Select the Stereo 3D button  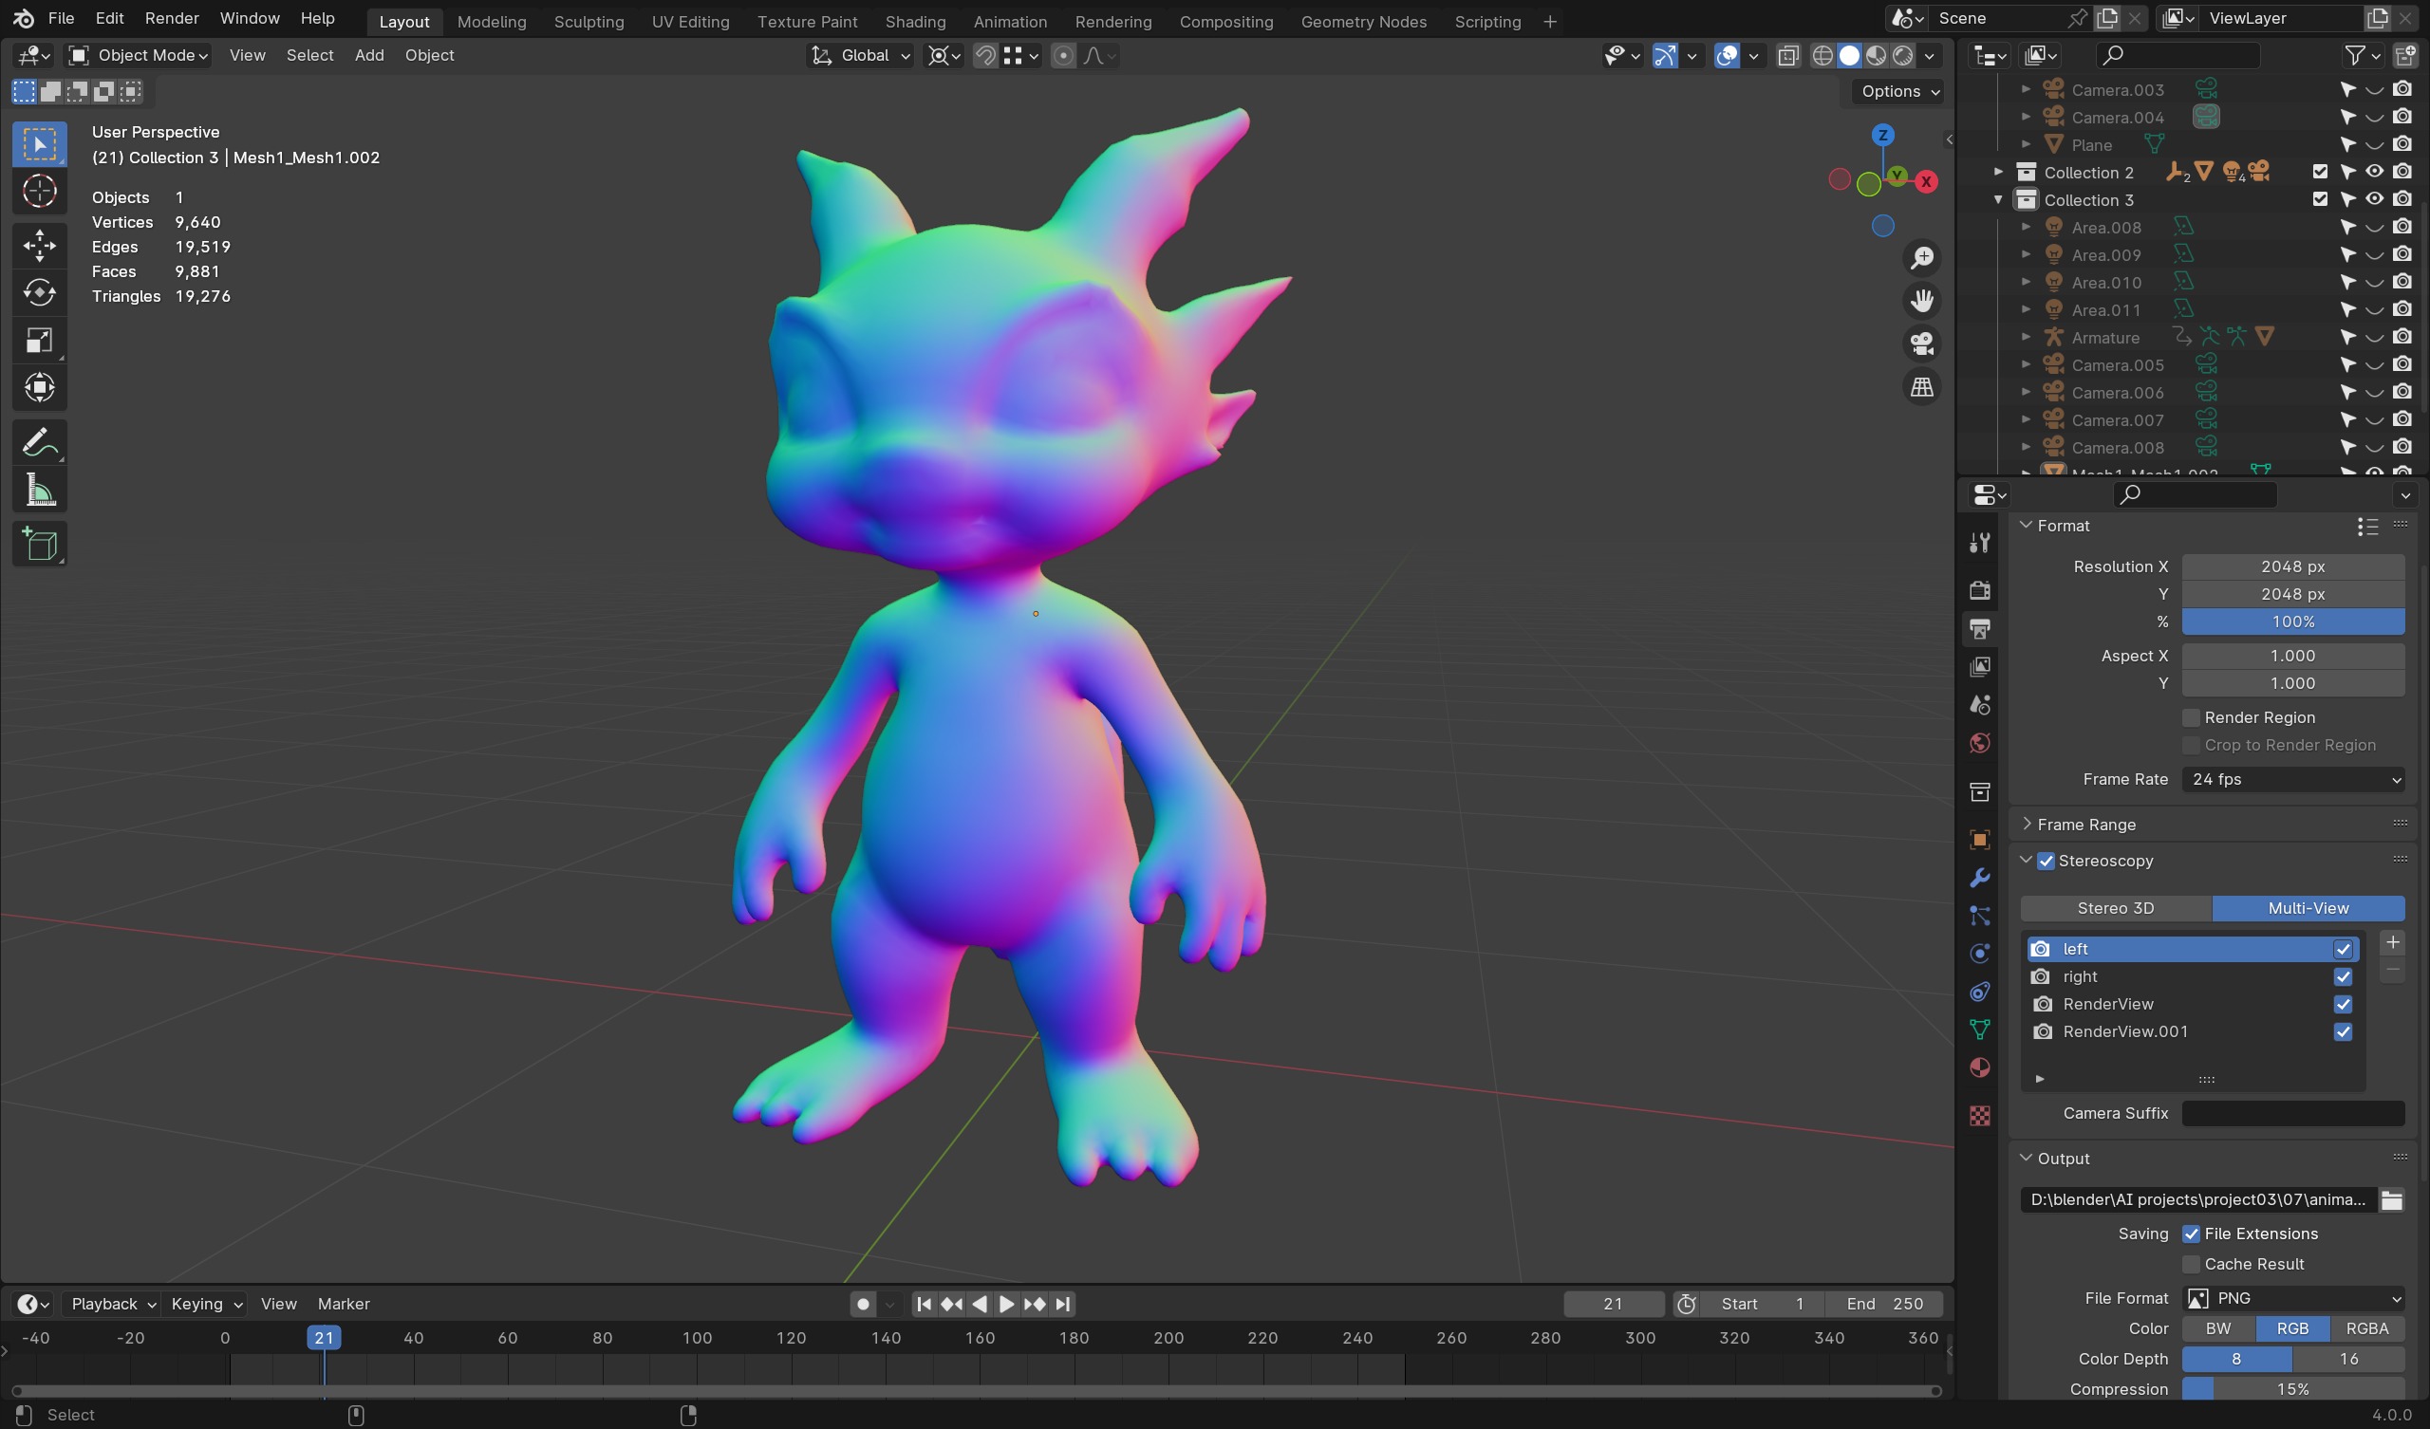point(2116,908)
